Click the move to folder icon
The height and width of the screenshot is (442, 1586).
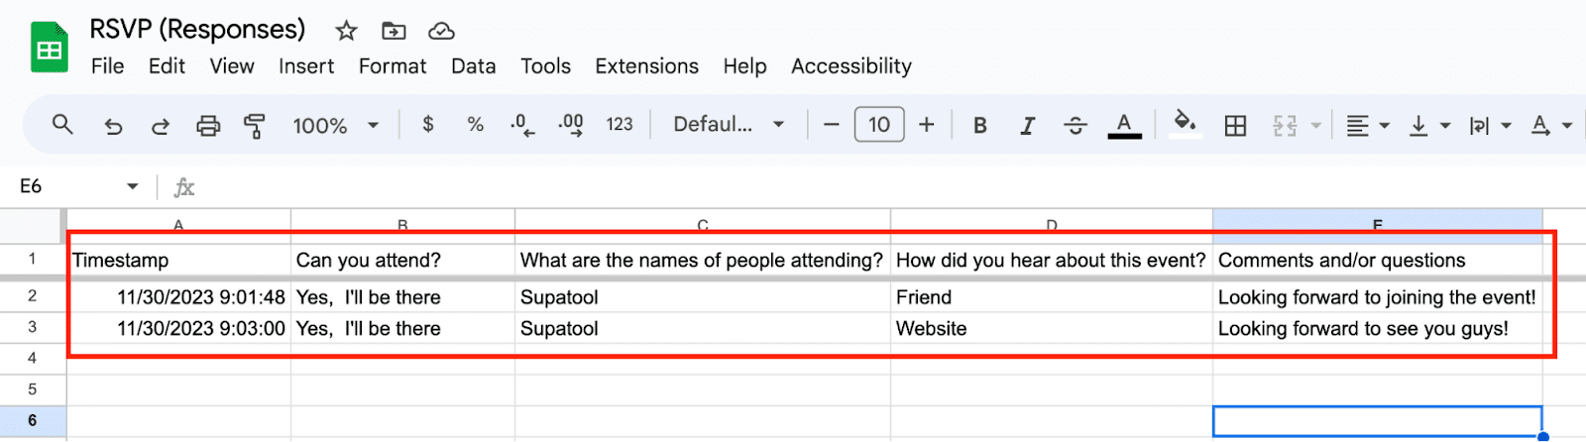coord(394,31)
